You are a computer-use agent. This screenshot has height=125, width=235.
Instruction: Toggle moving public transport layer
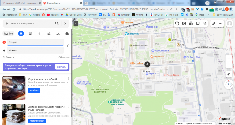click(198, 24)
